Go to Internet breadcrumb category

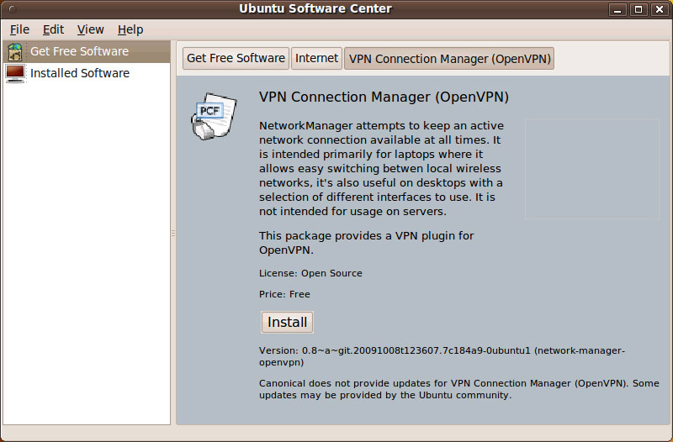tap(316, 58)
